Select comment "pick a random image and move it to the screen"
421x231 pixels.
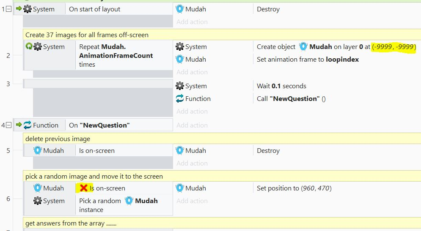94,177
